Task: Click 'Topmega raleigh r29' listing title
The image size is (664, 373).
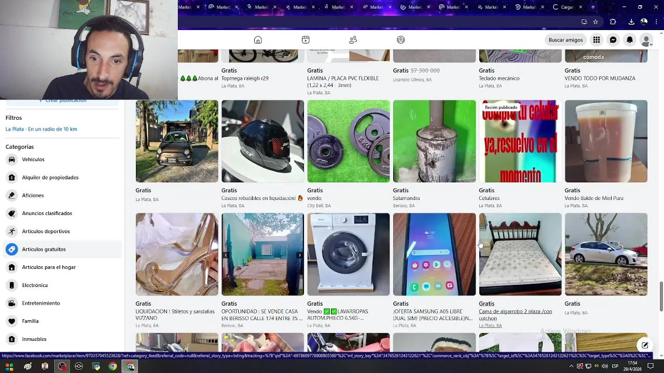Action: 245,79
